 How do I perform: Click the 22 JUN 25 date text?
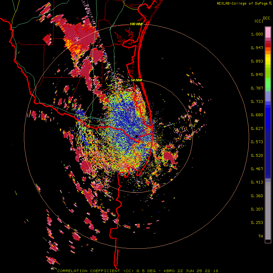190,271
